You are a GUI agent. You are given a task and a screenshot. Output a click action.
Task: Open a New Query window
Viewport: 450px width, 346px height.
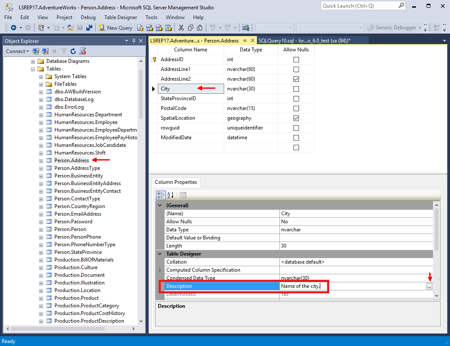(115, 27)
